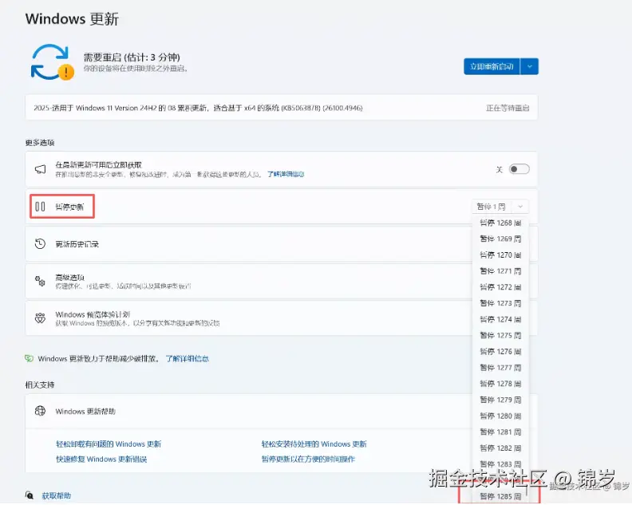The image size is (632, 505).
Task: Click the 正在等待重启 status text
Action: tap(508, 108)
